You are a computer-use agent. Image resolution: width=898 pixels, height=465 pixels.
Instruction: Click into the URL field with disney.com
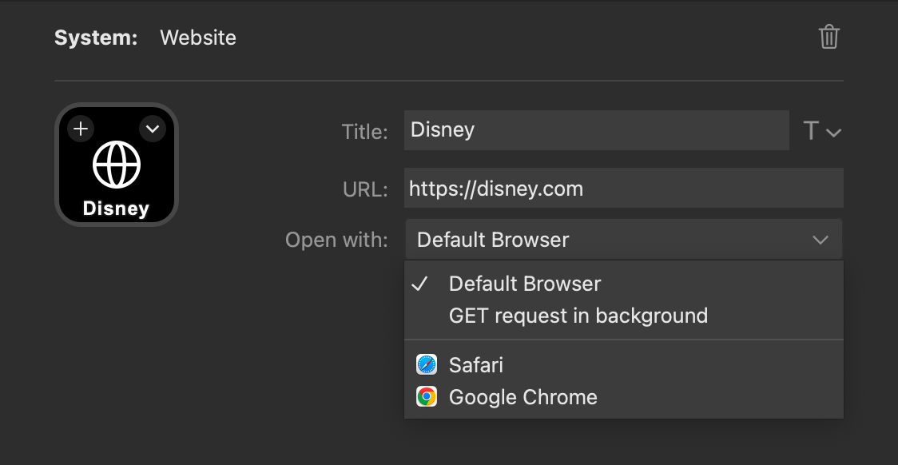tap(624, 188)
